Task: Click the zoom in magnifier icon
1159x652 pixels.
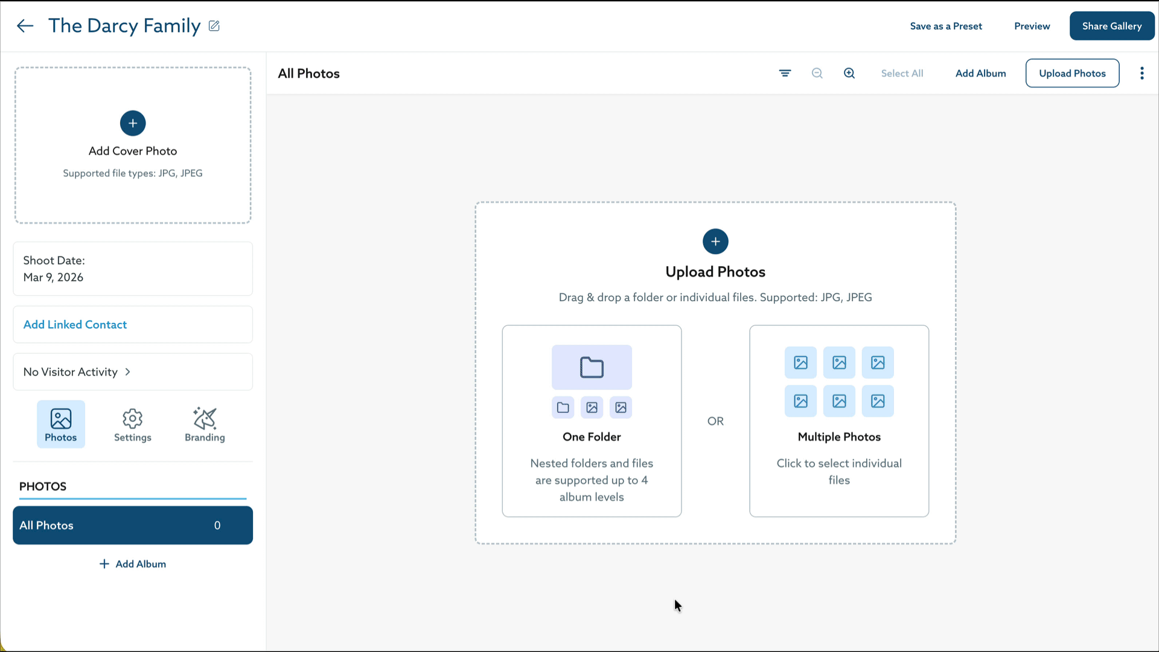Action: click(x=849, y=73)
